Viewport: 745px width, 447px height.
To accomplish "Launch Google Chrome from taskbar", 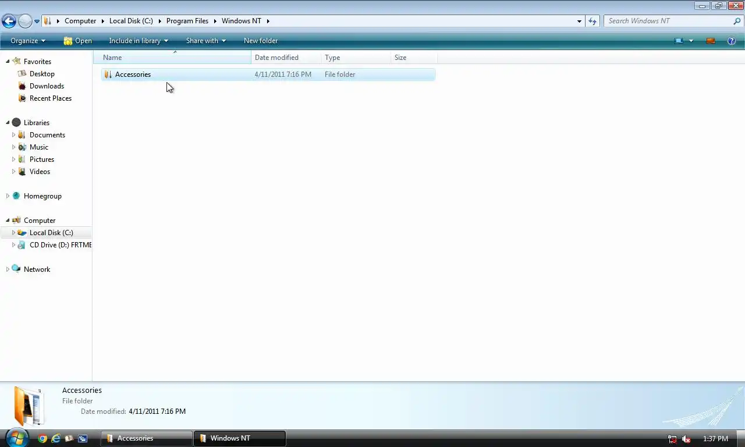I will [x=42, y=439].
